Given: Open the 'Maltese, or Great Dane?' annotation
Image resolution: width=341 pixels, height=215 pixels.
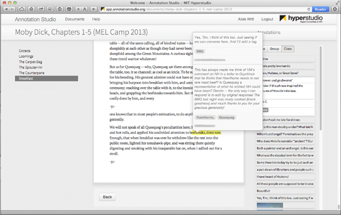Looking at the screenshot, I should 287,73.
